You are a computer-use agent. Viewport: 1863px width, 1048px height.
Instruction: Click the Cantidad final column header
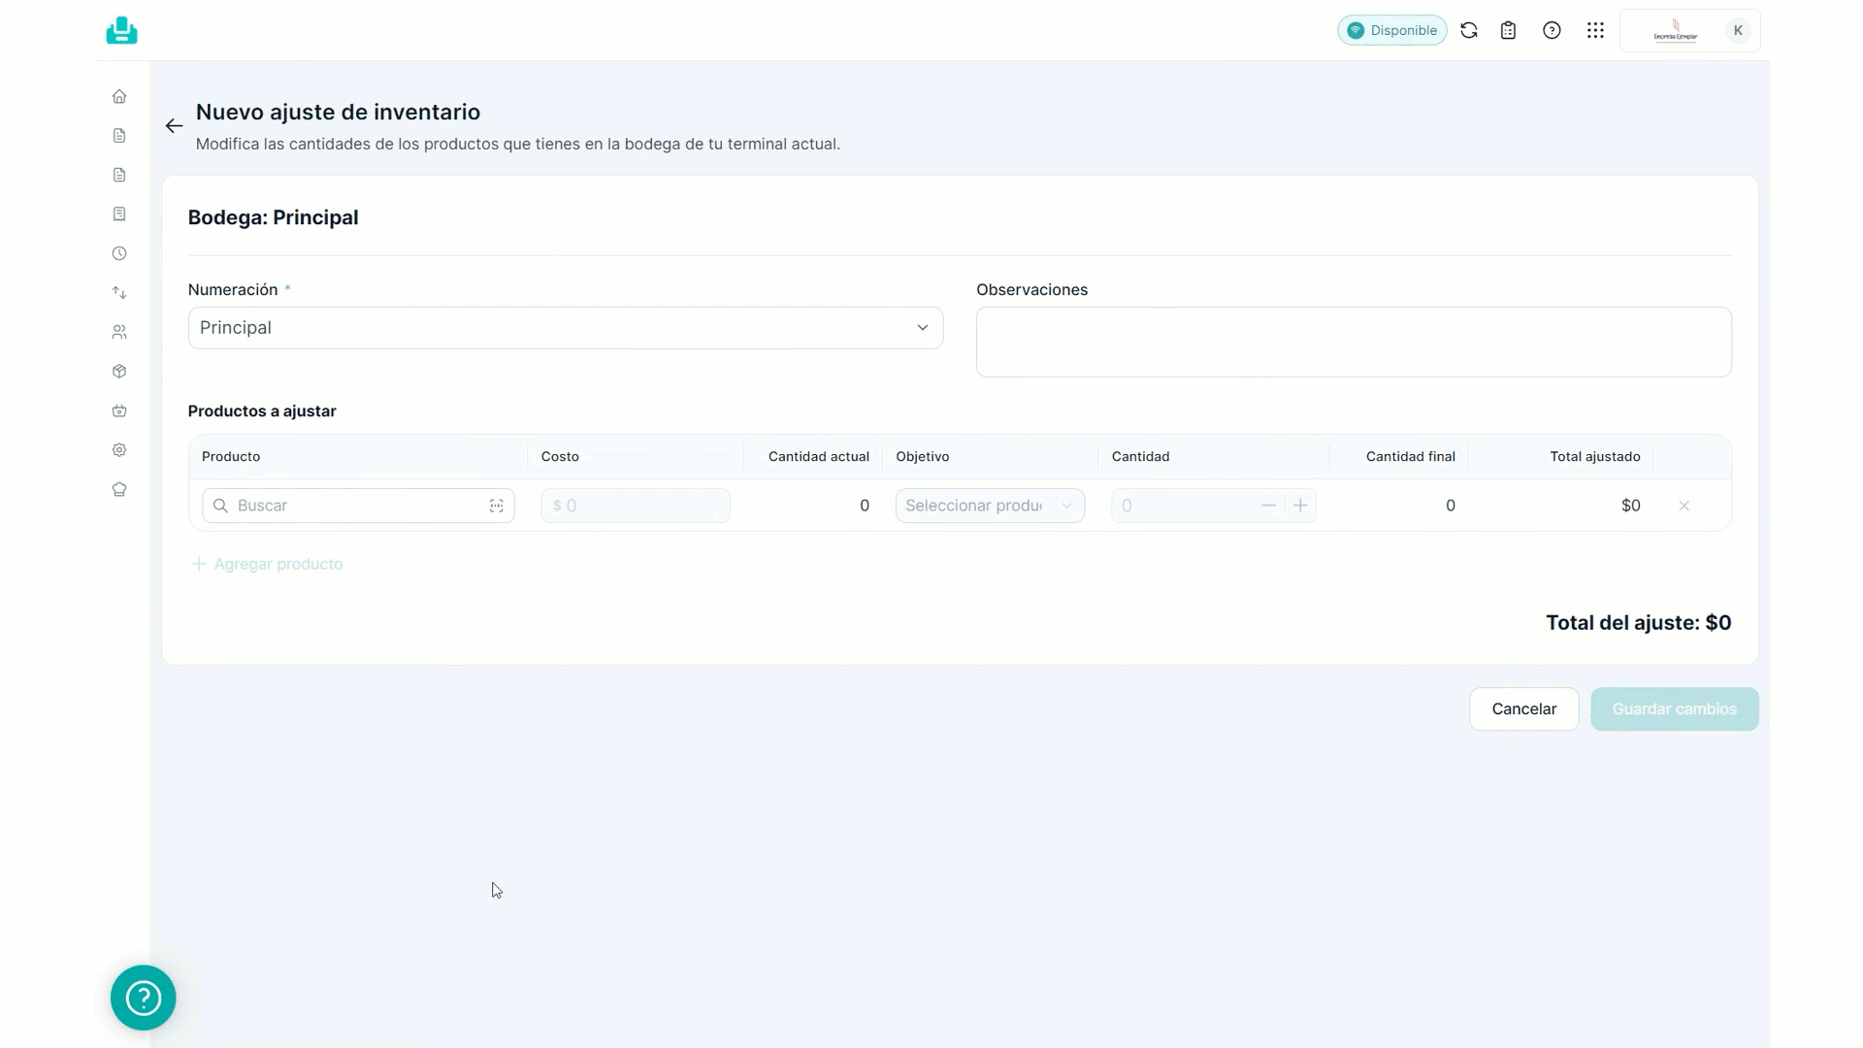click(x=1411, y=456)
